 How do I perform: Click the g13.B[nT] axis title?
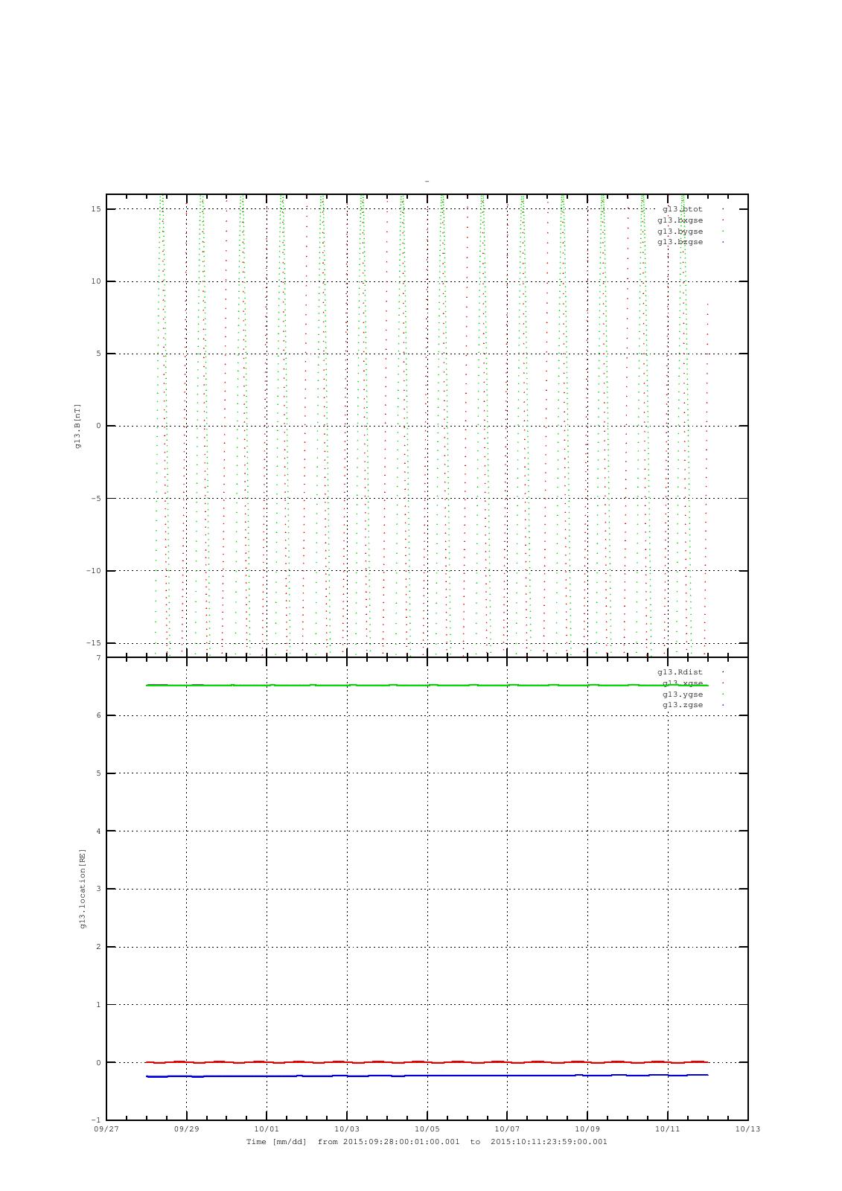coord(77,426)
